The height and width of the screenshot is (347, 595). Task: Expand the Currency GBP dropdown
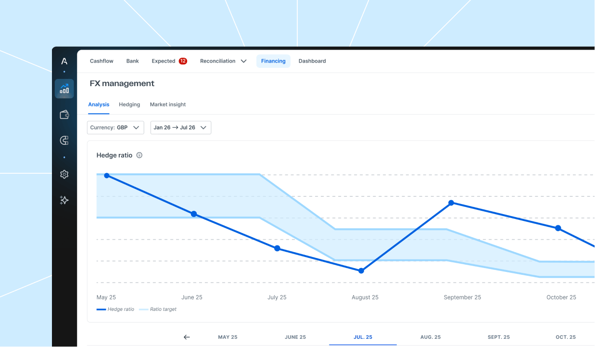(x=115, y=128)
